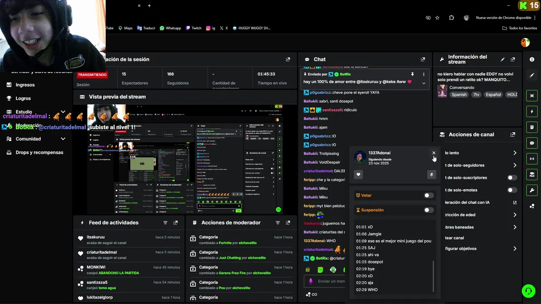541x304 pixels.
Task: Open the info icon in right sidebar
Action: (x=532, y=60)
